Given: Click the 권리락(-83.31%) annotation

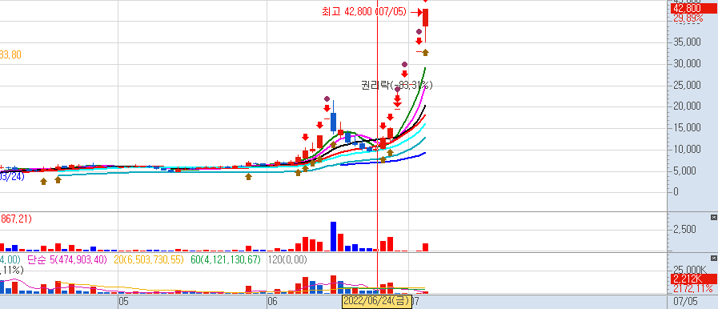Looking at the screenshot, I should (x=396, y=85).
